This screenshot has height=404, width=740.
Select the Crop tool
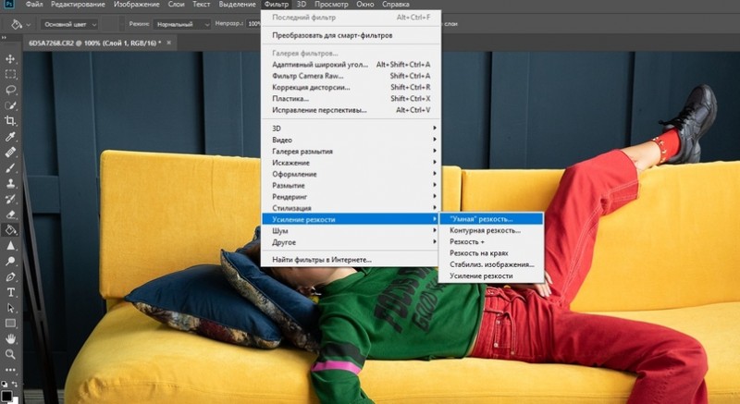10,121
